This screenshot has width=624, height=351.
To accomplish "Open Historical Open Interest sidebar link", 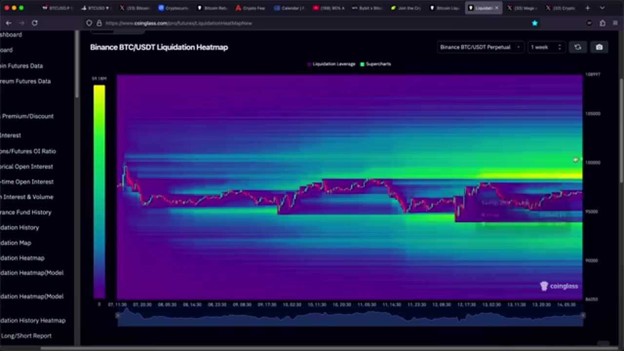I will pyautogui.click(x=26, y=167).
